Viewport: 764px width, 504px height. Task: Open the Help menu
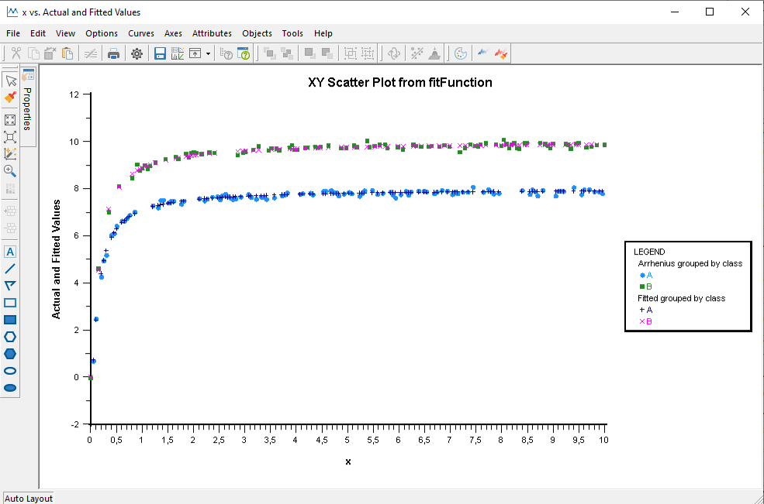click(x=323, y=33)
